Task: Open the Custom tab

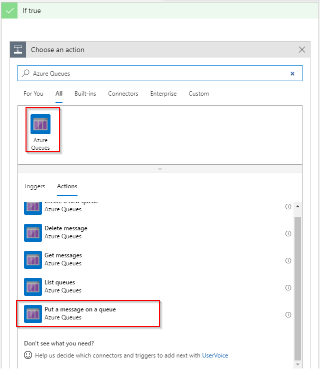Action: coord(198,94)
